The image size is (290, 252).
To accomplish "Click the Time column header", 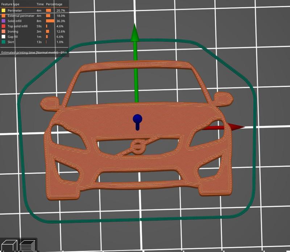I will [40, 4].
